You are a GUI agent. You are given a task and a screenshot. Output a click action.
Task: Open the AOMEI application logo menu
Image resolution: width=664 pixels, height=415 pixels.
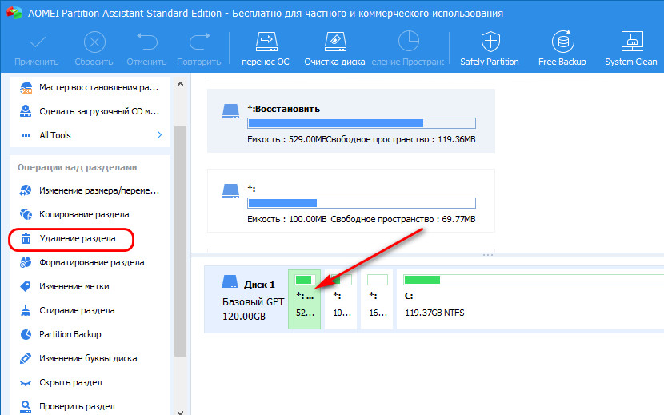click(x=14, y=13)
